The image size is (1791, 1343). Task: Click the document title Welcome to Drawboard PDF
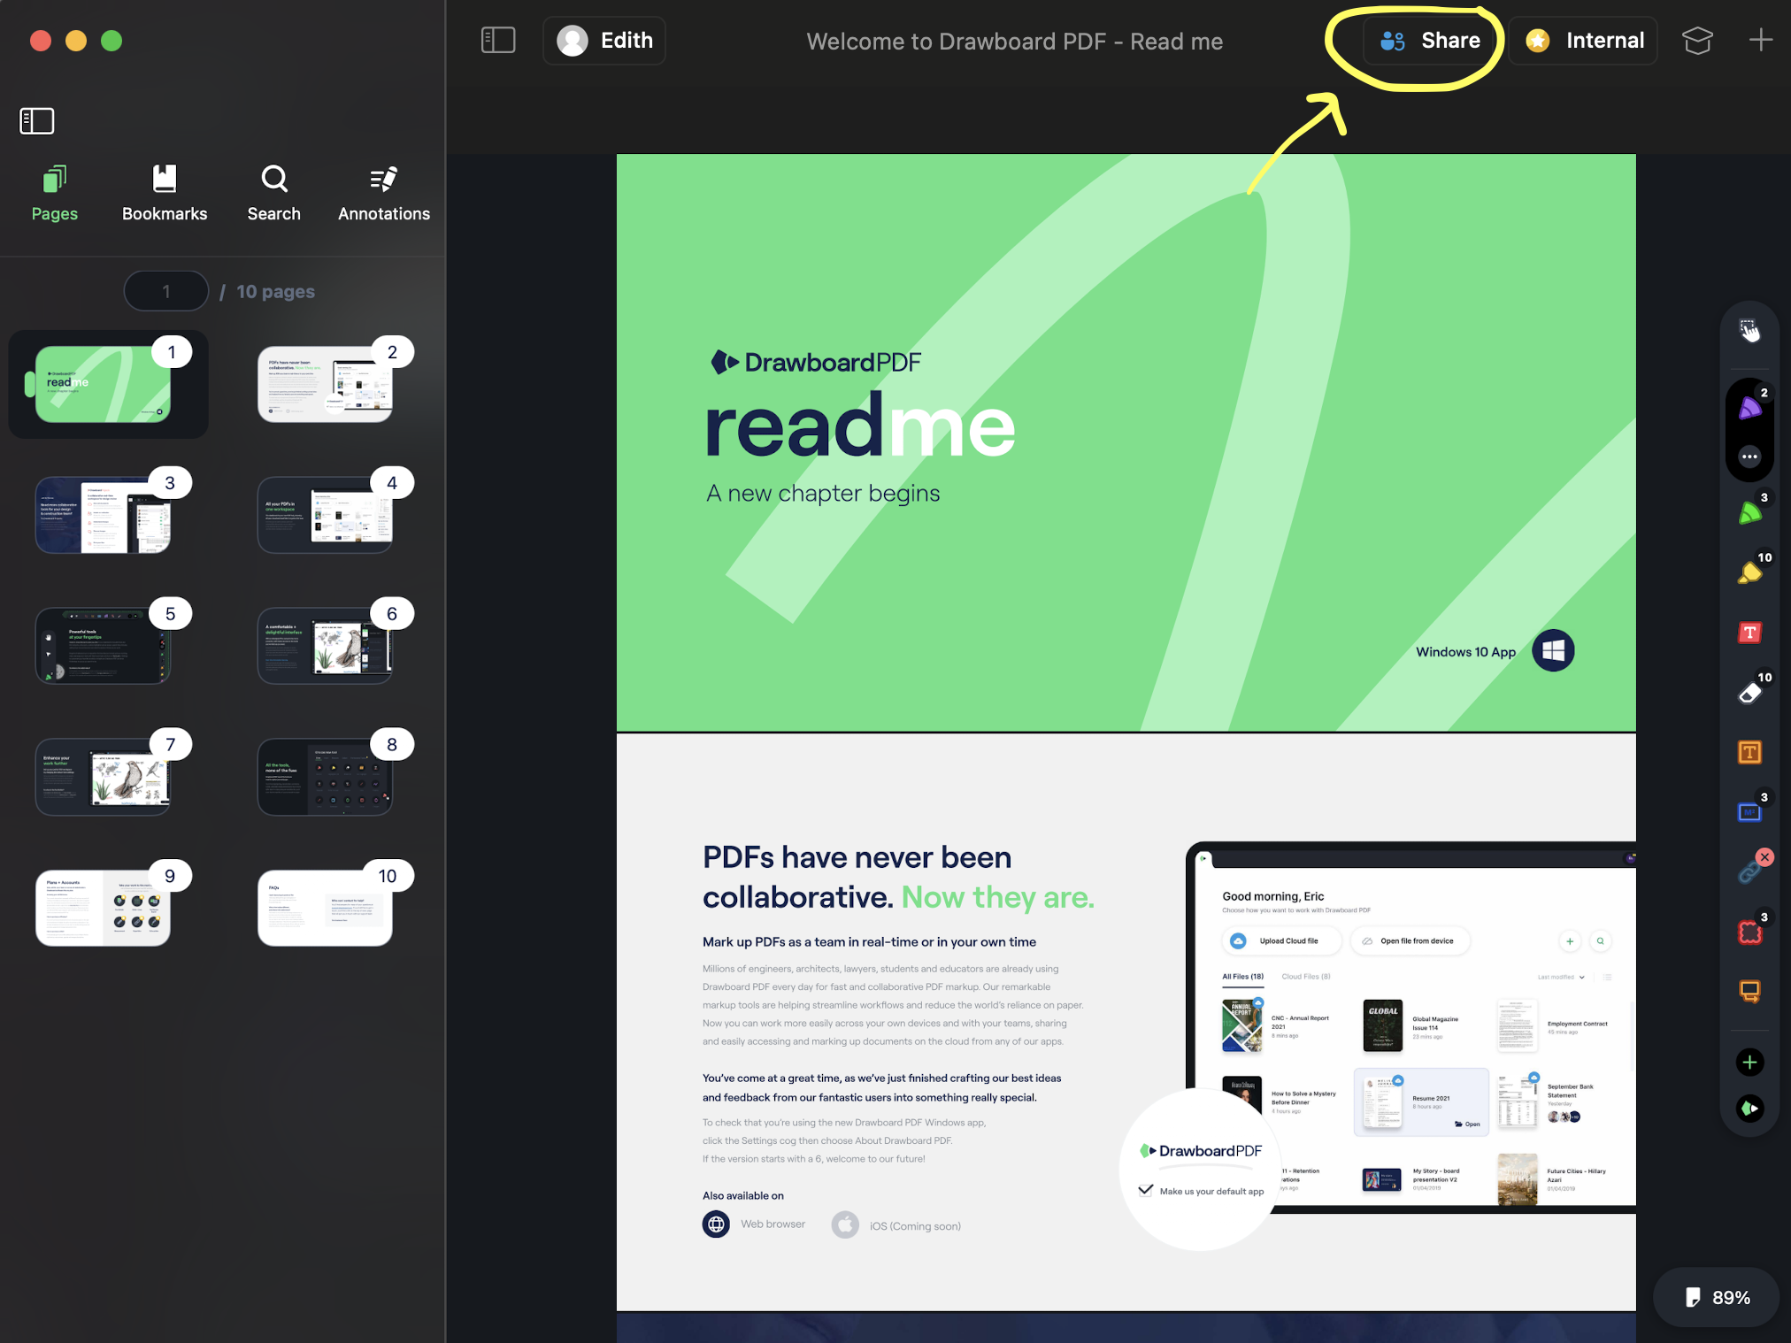tap(1014, 41)
